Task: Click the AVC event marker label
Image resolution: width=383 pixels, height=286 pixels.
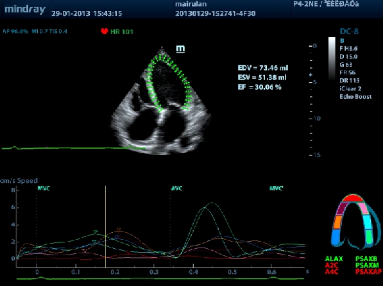Action: click(x=176, y=189)
